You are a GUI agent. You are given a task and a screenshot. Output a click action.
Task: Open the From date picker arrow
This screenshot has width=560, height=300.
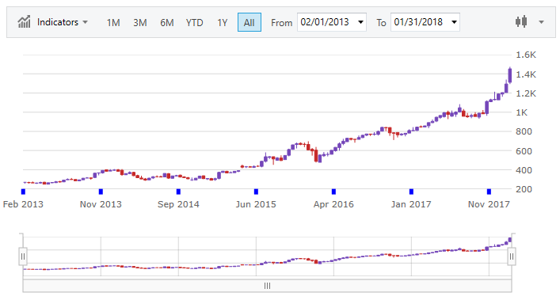pyautogui.click(x=360, y=22)
